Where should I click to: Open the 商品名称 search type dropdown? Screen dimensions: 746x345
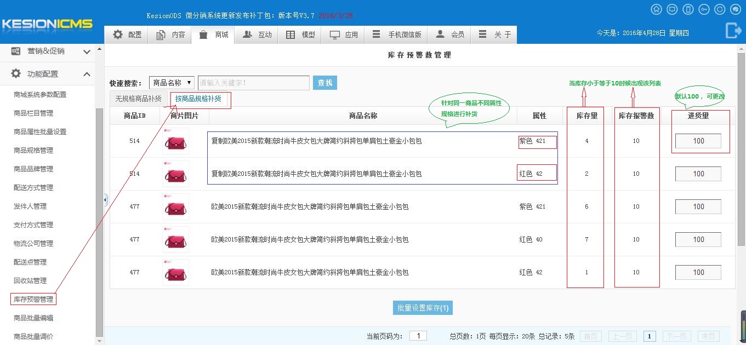[x=172, y=83]
